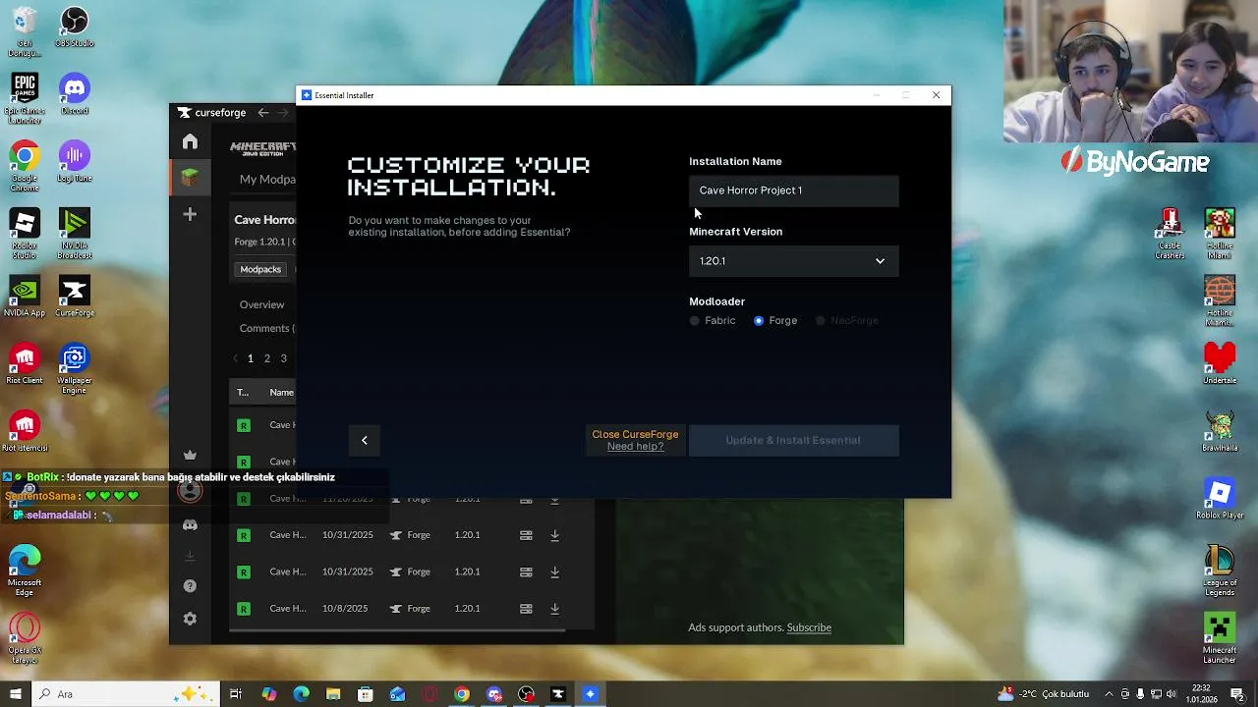
Task: Launch Logi Tune from desktop
Action: point(74,162)
